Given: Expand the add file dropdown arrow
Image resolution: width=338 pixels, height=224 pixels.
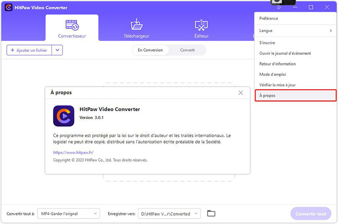Looking at the screenshot, I should pyautogui.click(x=57, y=50).
